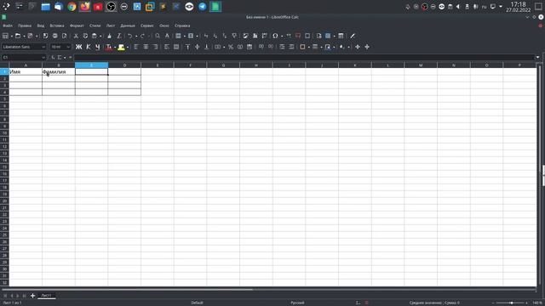Screen dimensions: 545x306
Task: Click the Clone Formatting paintbrush icon
Action: (x=110, y=36)
